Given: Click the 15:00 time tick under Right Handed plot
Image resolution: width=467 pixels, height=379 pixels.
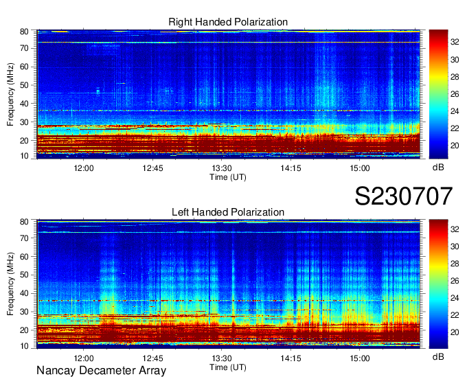Looking at the screenshot, I should pos(360,168).
